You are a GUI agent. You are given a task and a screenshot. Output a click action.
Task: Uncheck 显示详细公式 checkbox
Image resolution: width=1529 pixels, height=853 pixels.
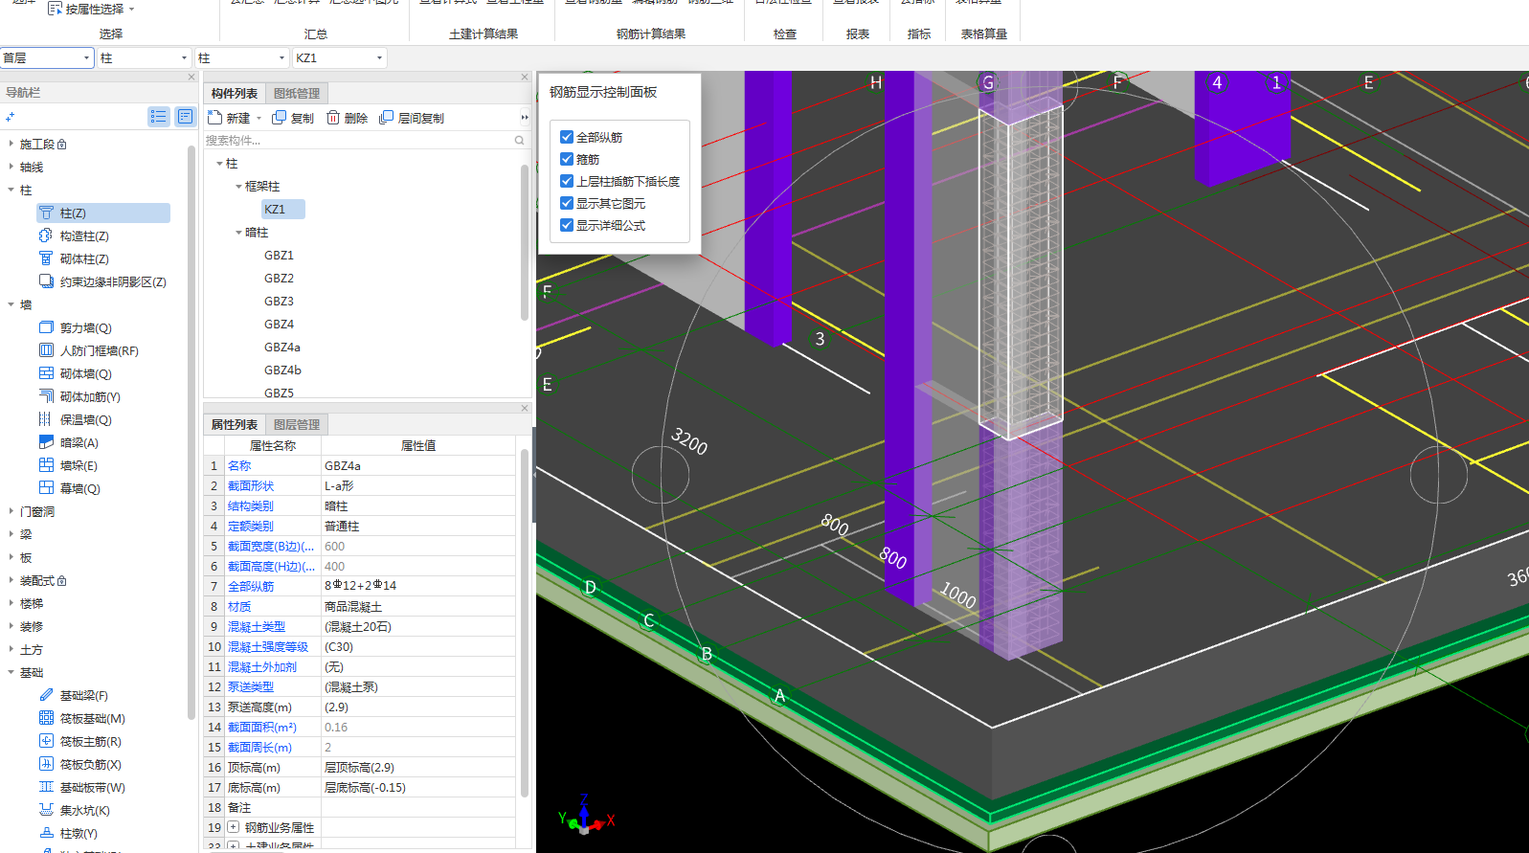pyautogui.click(x=567, y=225)
